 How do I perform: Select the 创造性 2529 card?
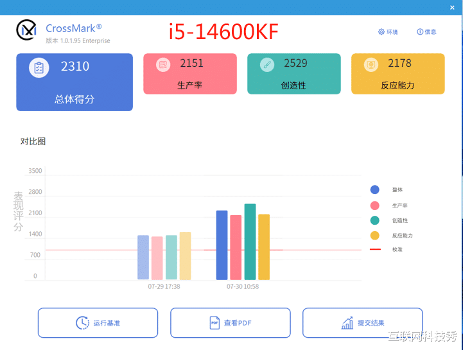pos(294,74)
